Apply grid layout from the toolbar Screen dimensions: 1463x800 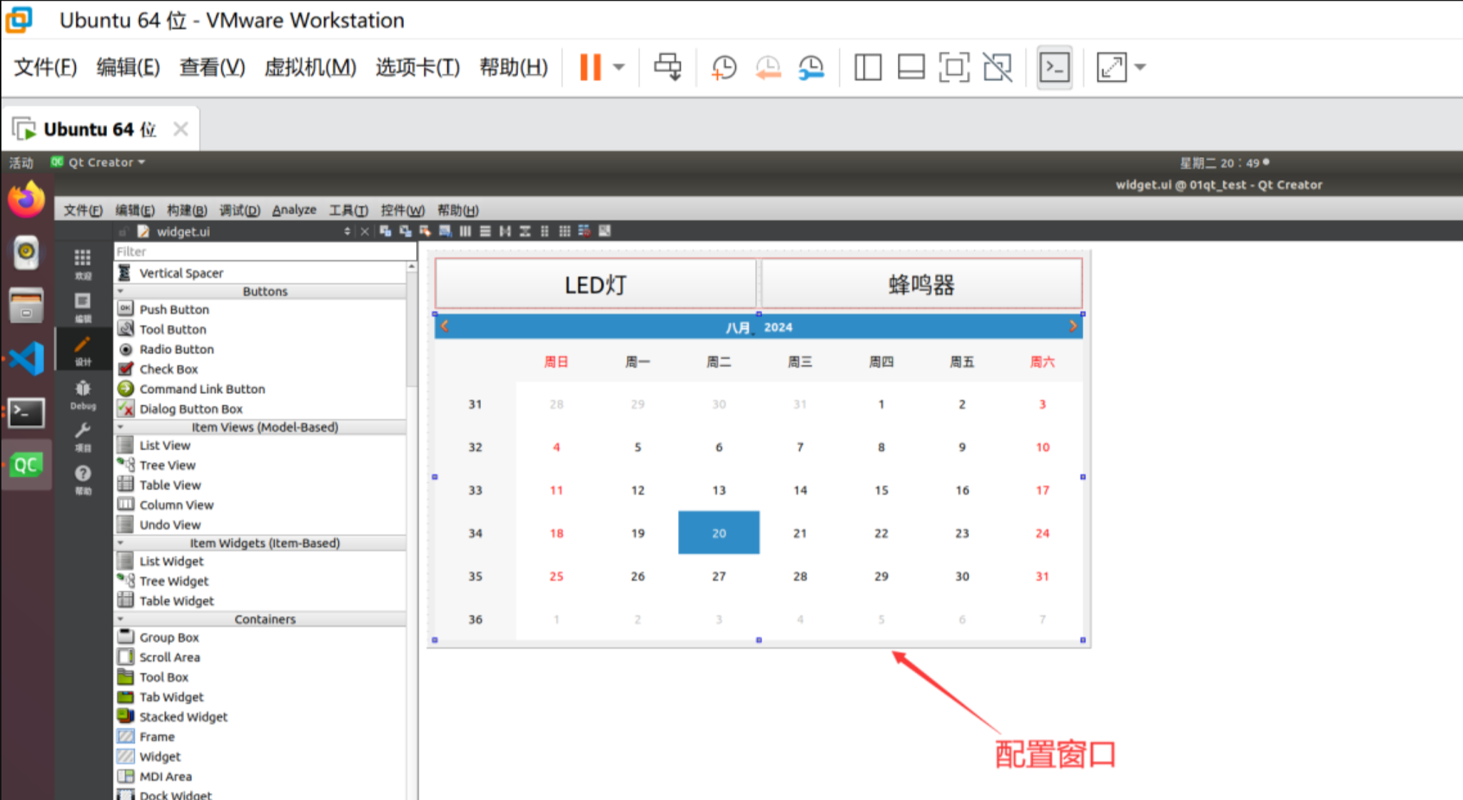point(565,231)
